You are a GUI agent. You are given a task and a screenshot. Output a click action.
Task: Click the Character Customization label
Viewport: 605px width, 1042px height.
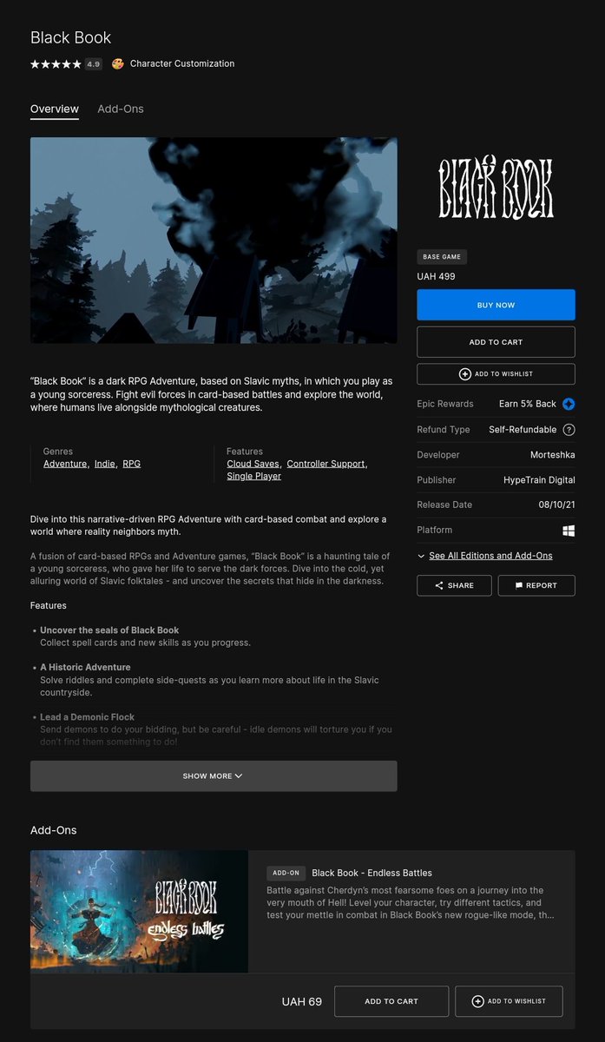(x=182, y=63)
